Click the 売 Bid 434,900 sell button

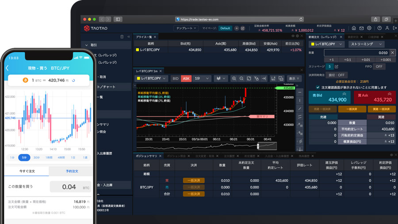pyautogui.click(x=329, y=97)
